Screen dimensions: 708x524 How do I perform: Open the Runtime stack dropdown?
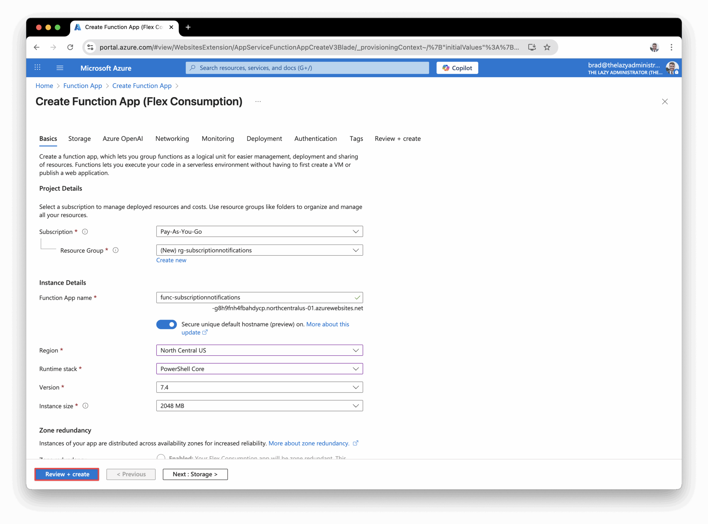259,369
